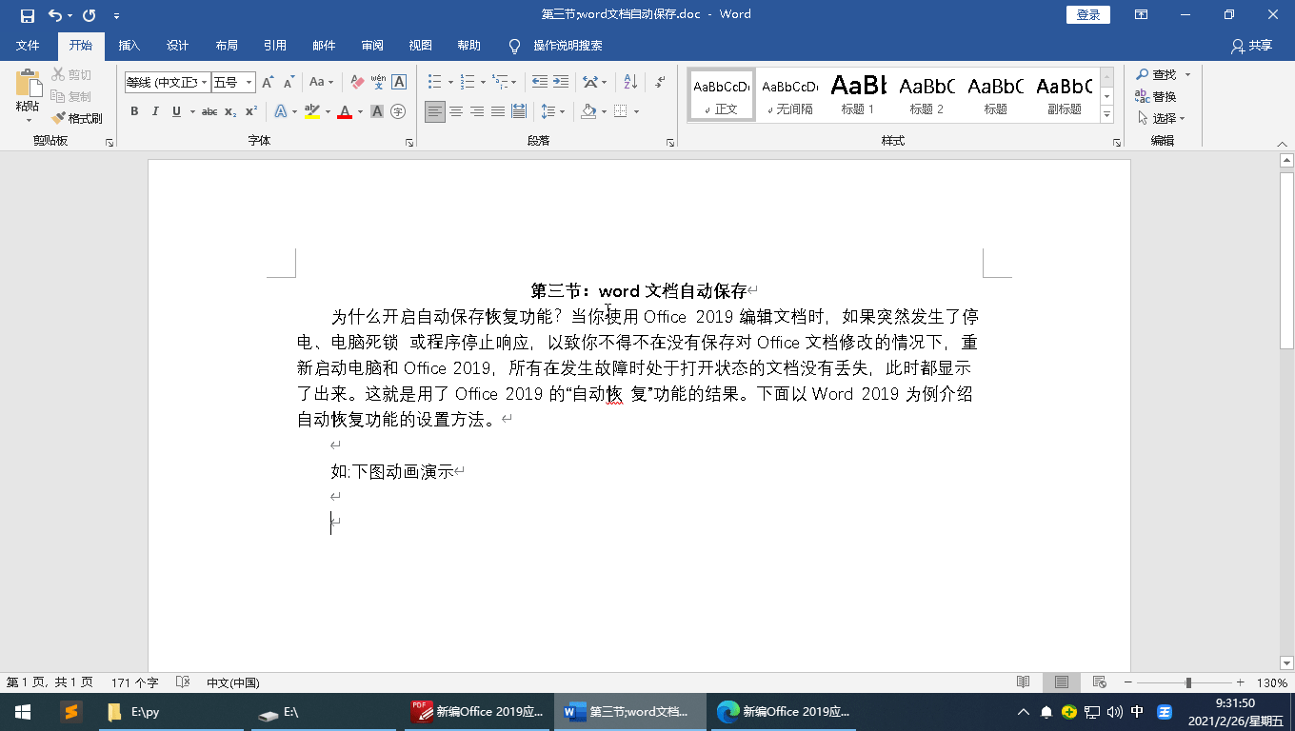The image size is (1295, 731).
Task: Toggle Bold formatting
Action: (134, 111)
